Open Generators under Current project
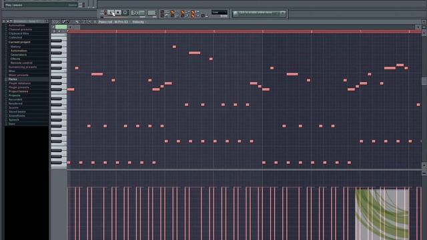427x240 pixels. 19,55
